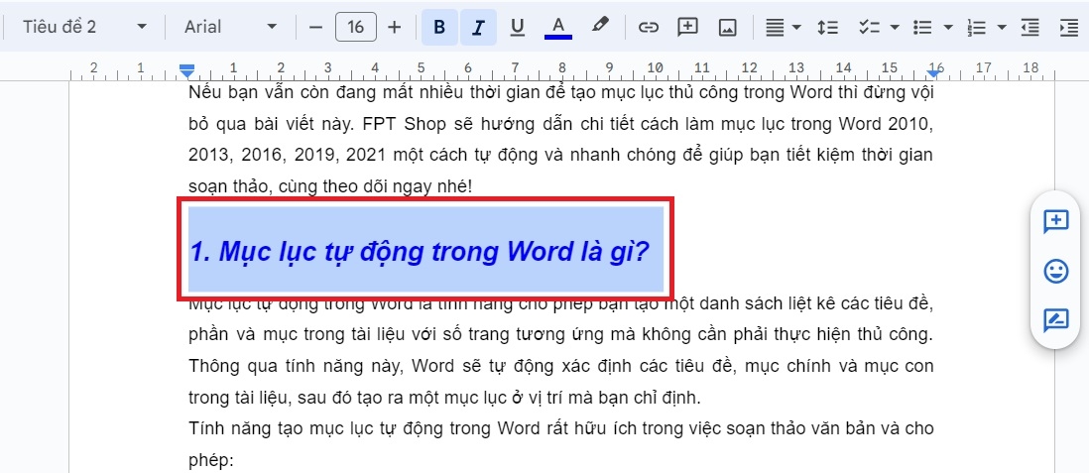The height and width of the screenshot is (473, 1089).
Task: Expand the numbered list options arrow
Action: coord(1002,27)
